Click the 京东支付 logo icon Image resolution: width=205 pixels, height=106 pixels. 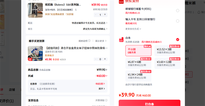(121, 2)
